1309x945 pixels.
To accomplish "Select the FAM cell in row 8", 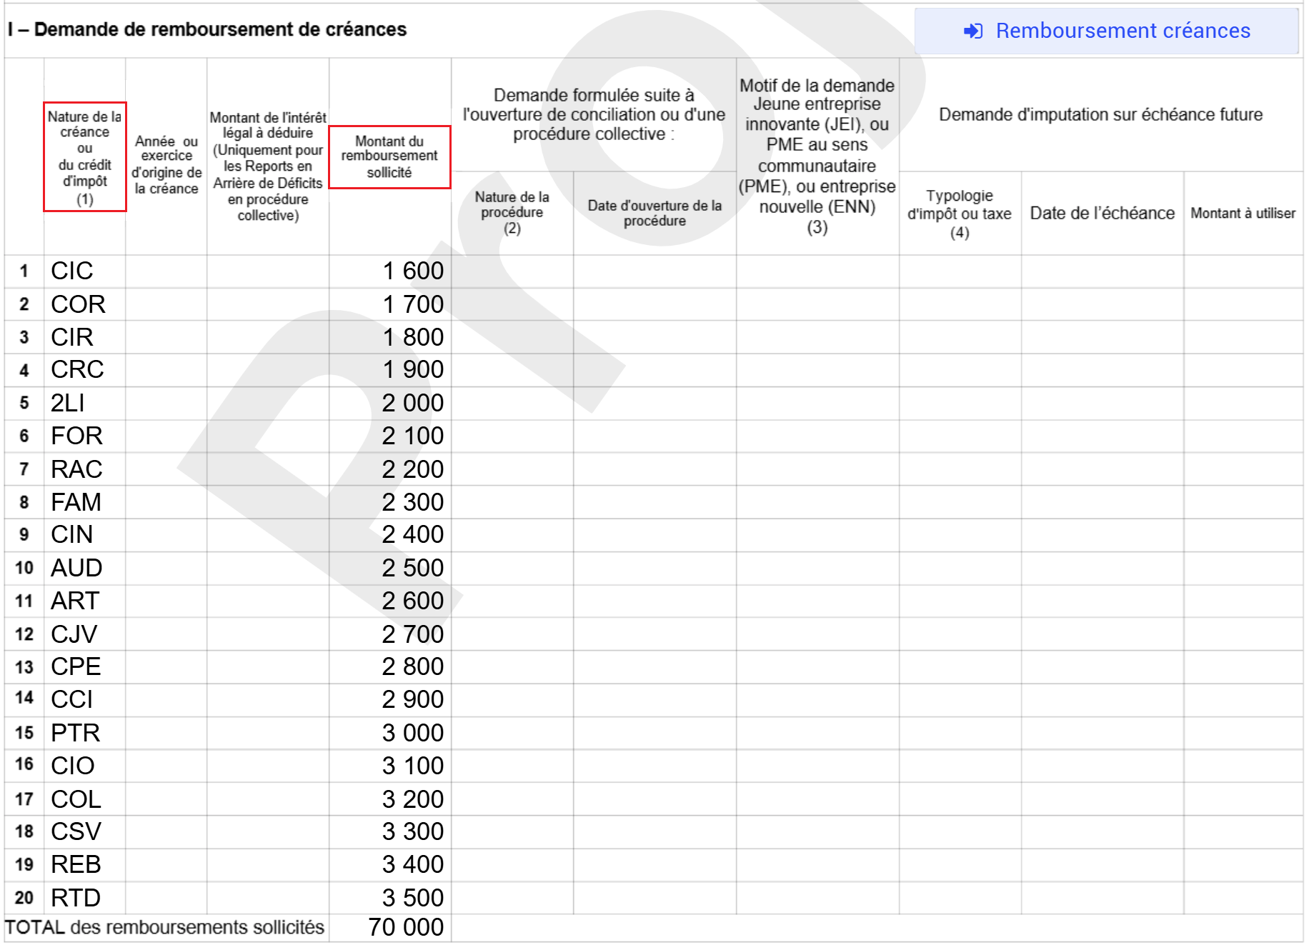I will pos(84,502).
